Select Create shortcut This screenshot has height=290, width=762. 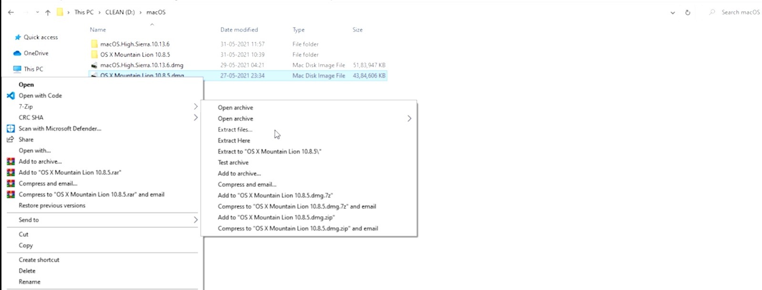click(39, 260)
